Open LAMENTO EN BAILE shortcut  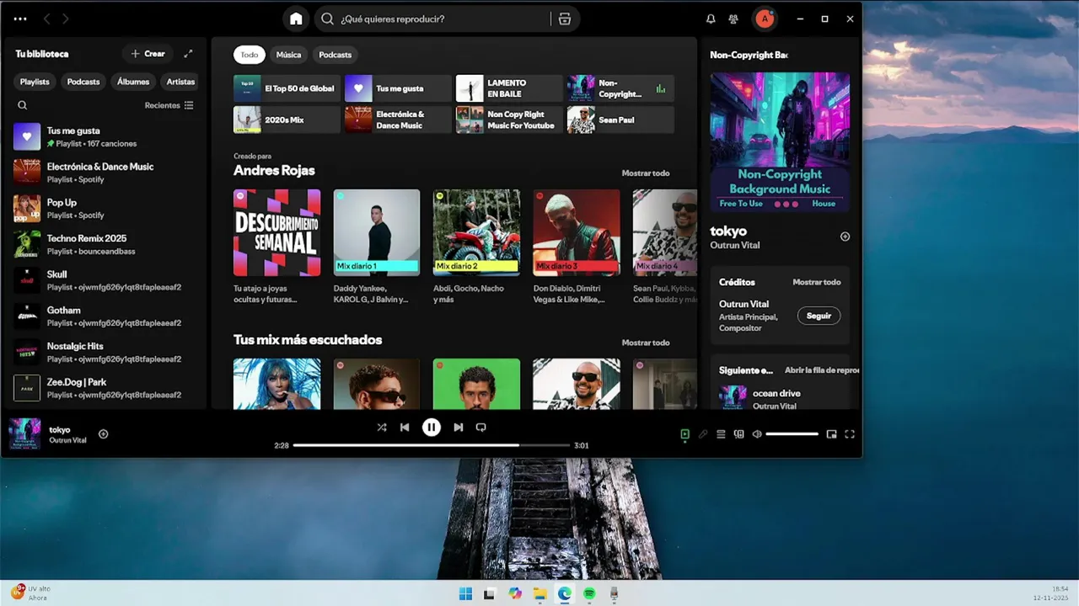pyautogui.click(x=509, y=88)
